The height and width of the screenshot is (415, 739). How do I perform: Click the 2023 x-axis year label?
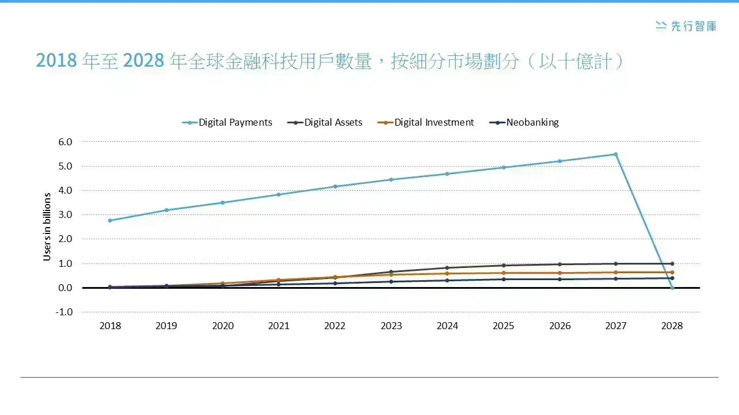(391, 326)
